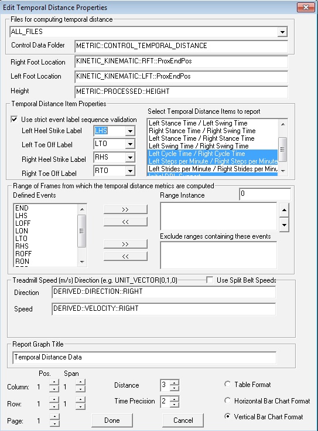
Task: Open the ALL_FILES dropdown
Action: pyautogui.click(x=282, y=32)
